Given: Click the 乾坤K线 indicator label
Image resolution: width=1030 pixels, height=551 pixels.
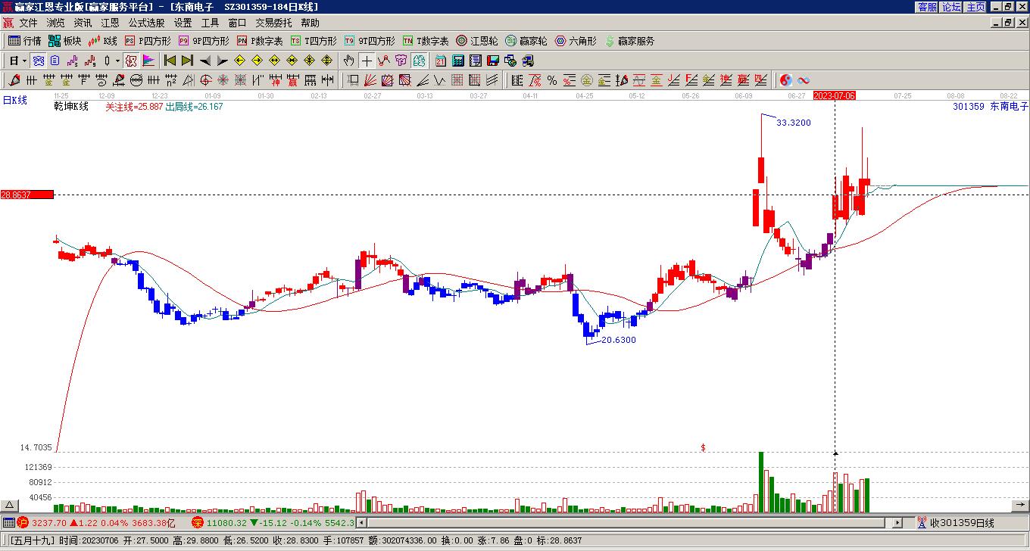Looking at the screenshot, I should point(71,107).
